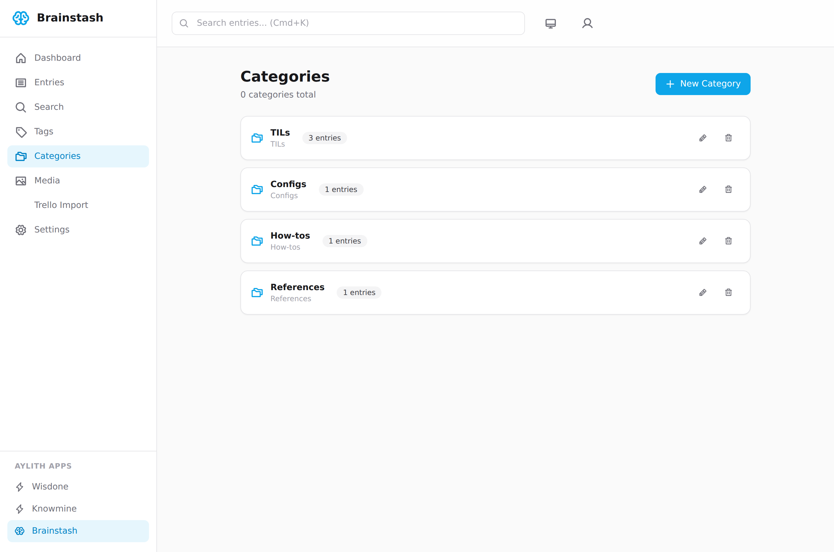This screenshot has width=834, height=552.
Task: Open the Media section
Action: (x=78, y=181)
